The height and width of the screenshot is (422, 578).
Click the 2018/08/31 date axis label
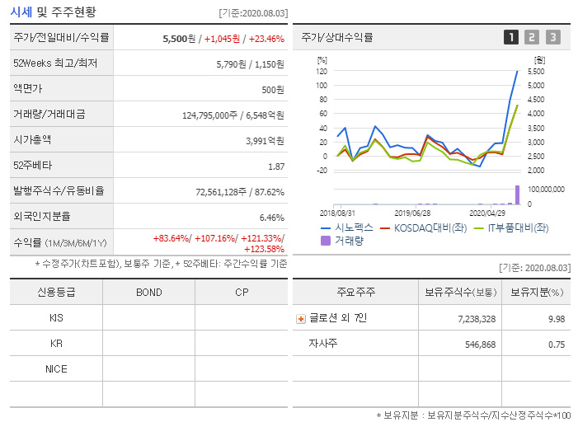(x=337, y=213)
